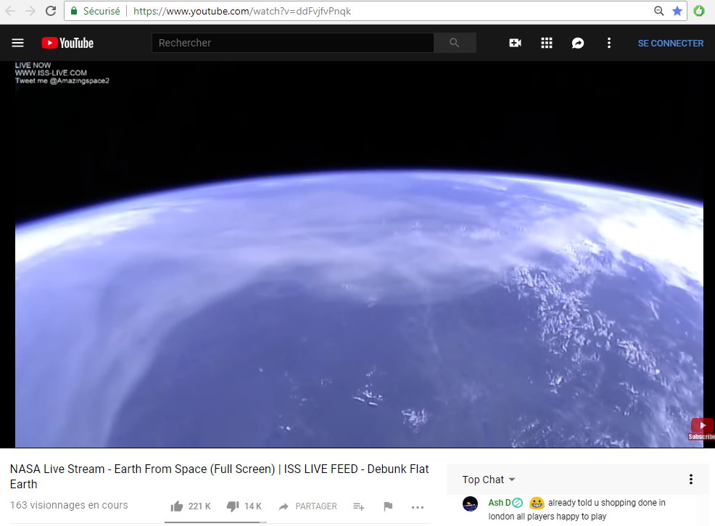Open more actions ellipsis under the video

(x=418, y=507)
